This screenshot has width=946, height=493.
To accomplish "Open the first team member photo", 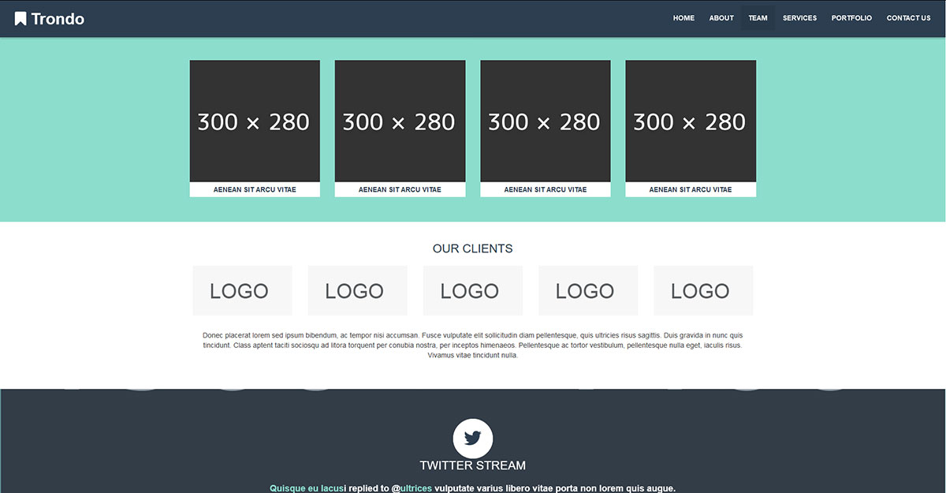I will (255, 121).
